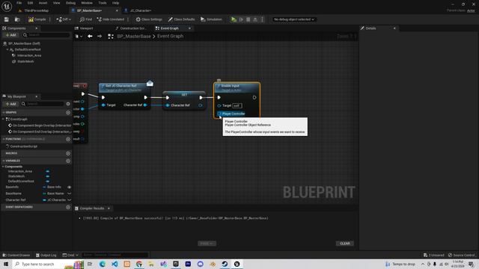Image resolution: width=479 pixels, height=269 pixels.
Task: Close the Event Graph tab
Action: (189, 28)
